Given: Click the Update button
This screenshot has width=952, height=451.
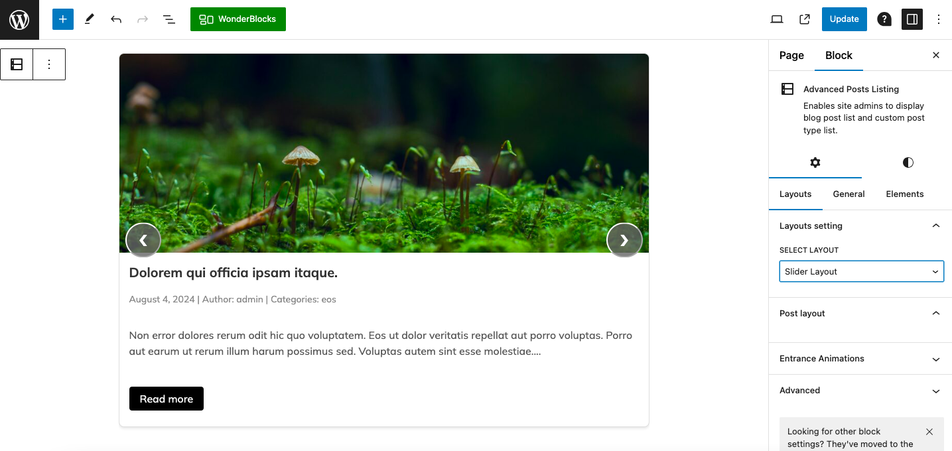Looking at the screenshot, I should (844, 19).
